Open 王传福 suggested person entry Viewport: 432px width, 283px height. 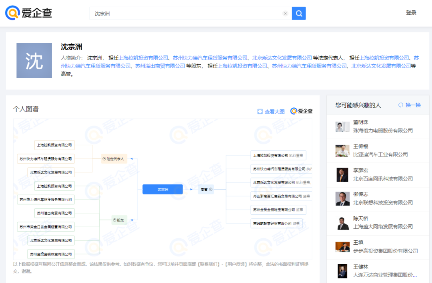point(378,151)
